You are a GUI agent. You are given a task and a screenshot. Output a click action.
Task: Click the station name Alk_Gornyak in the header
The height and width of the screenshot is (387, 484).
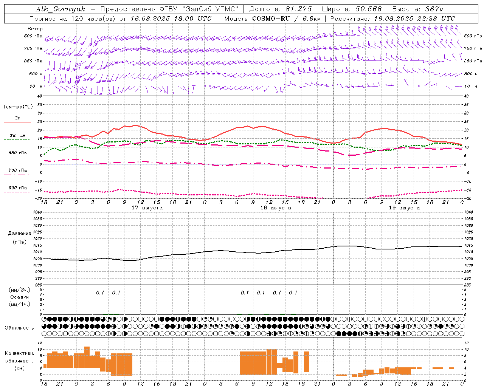click(61, 9)
